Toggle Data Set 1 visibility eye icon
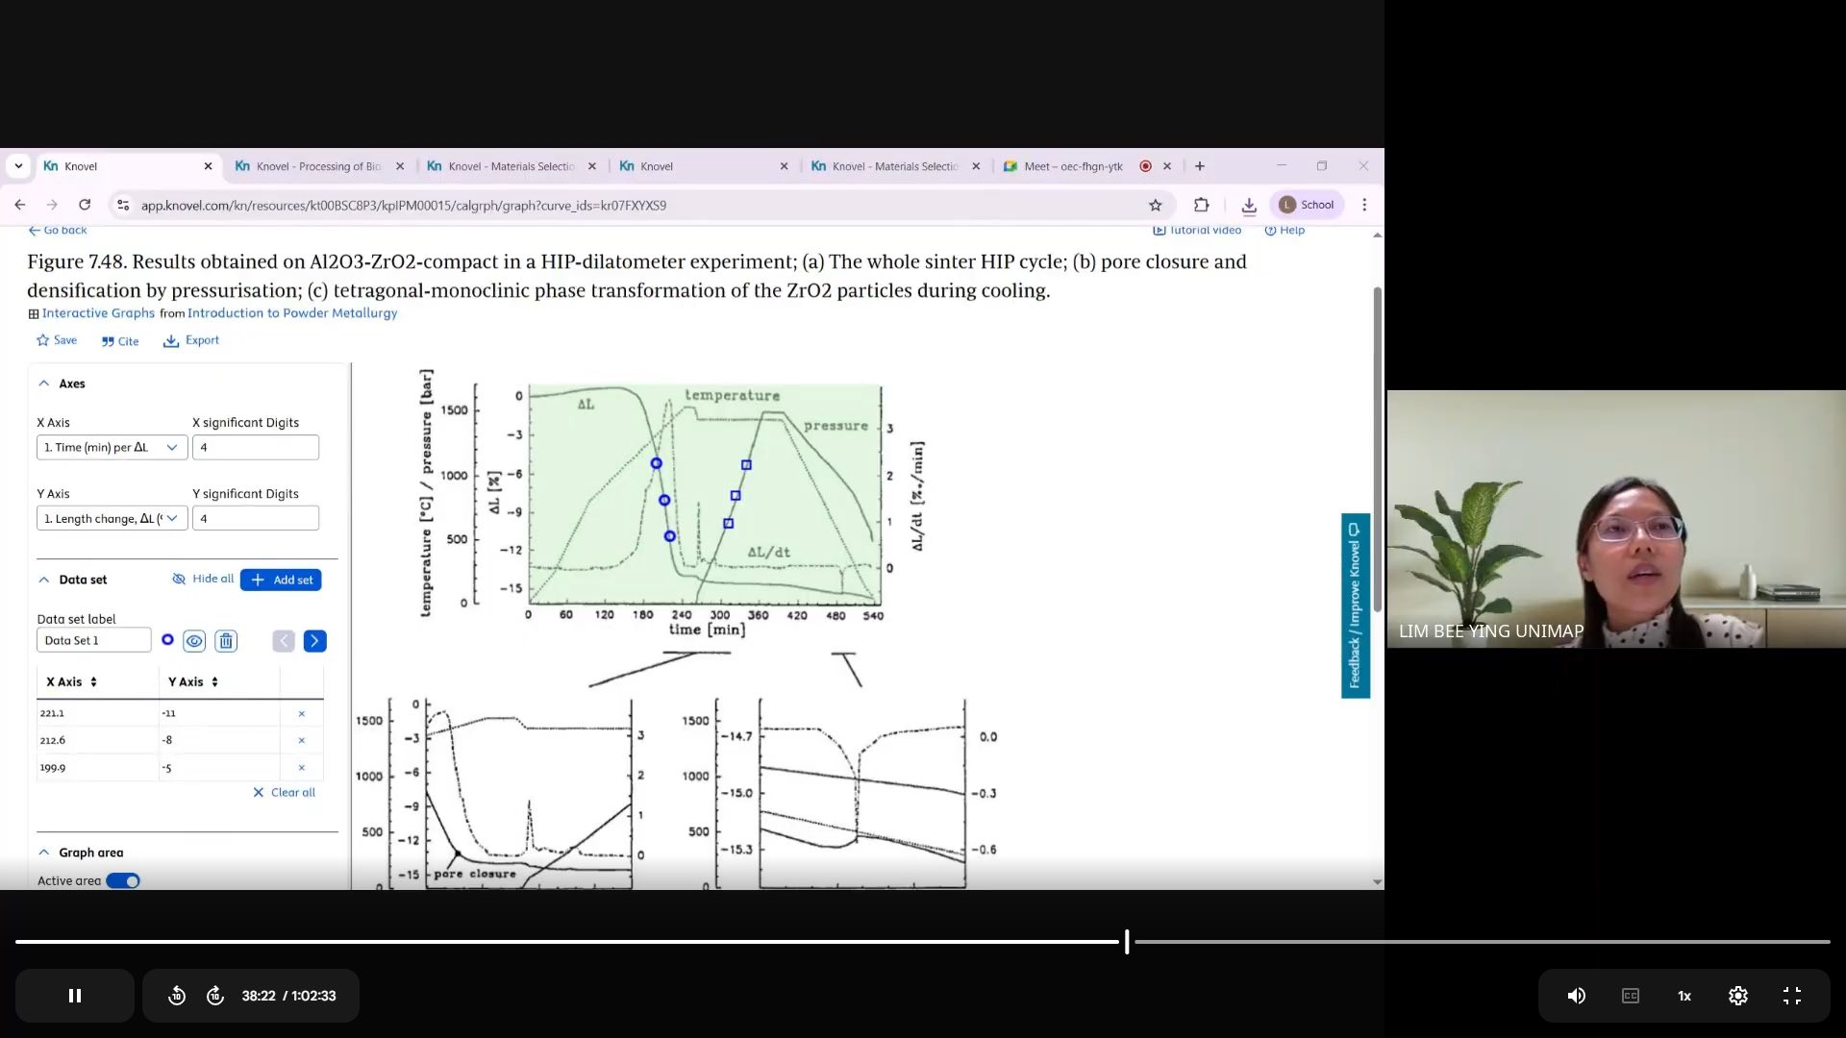Screen dimensions: 1846x1038 194,641
